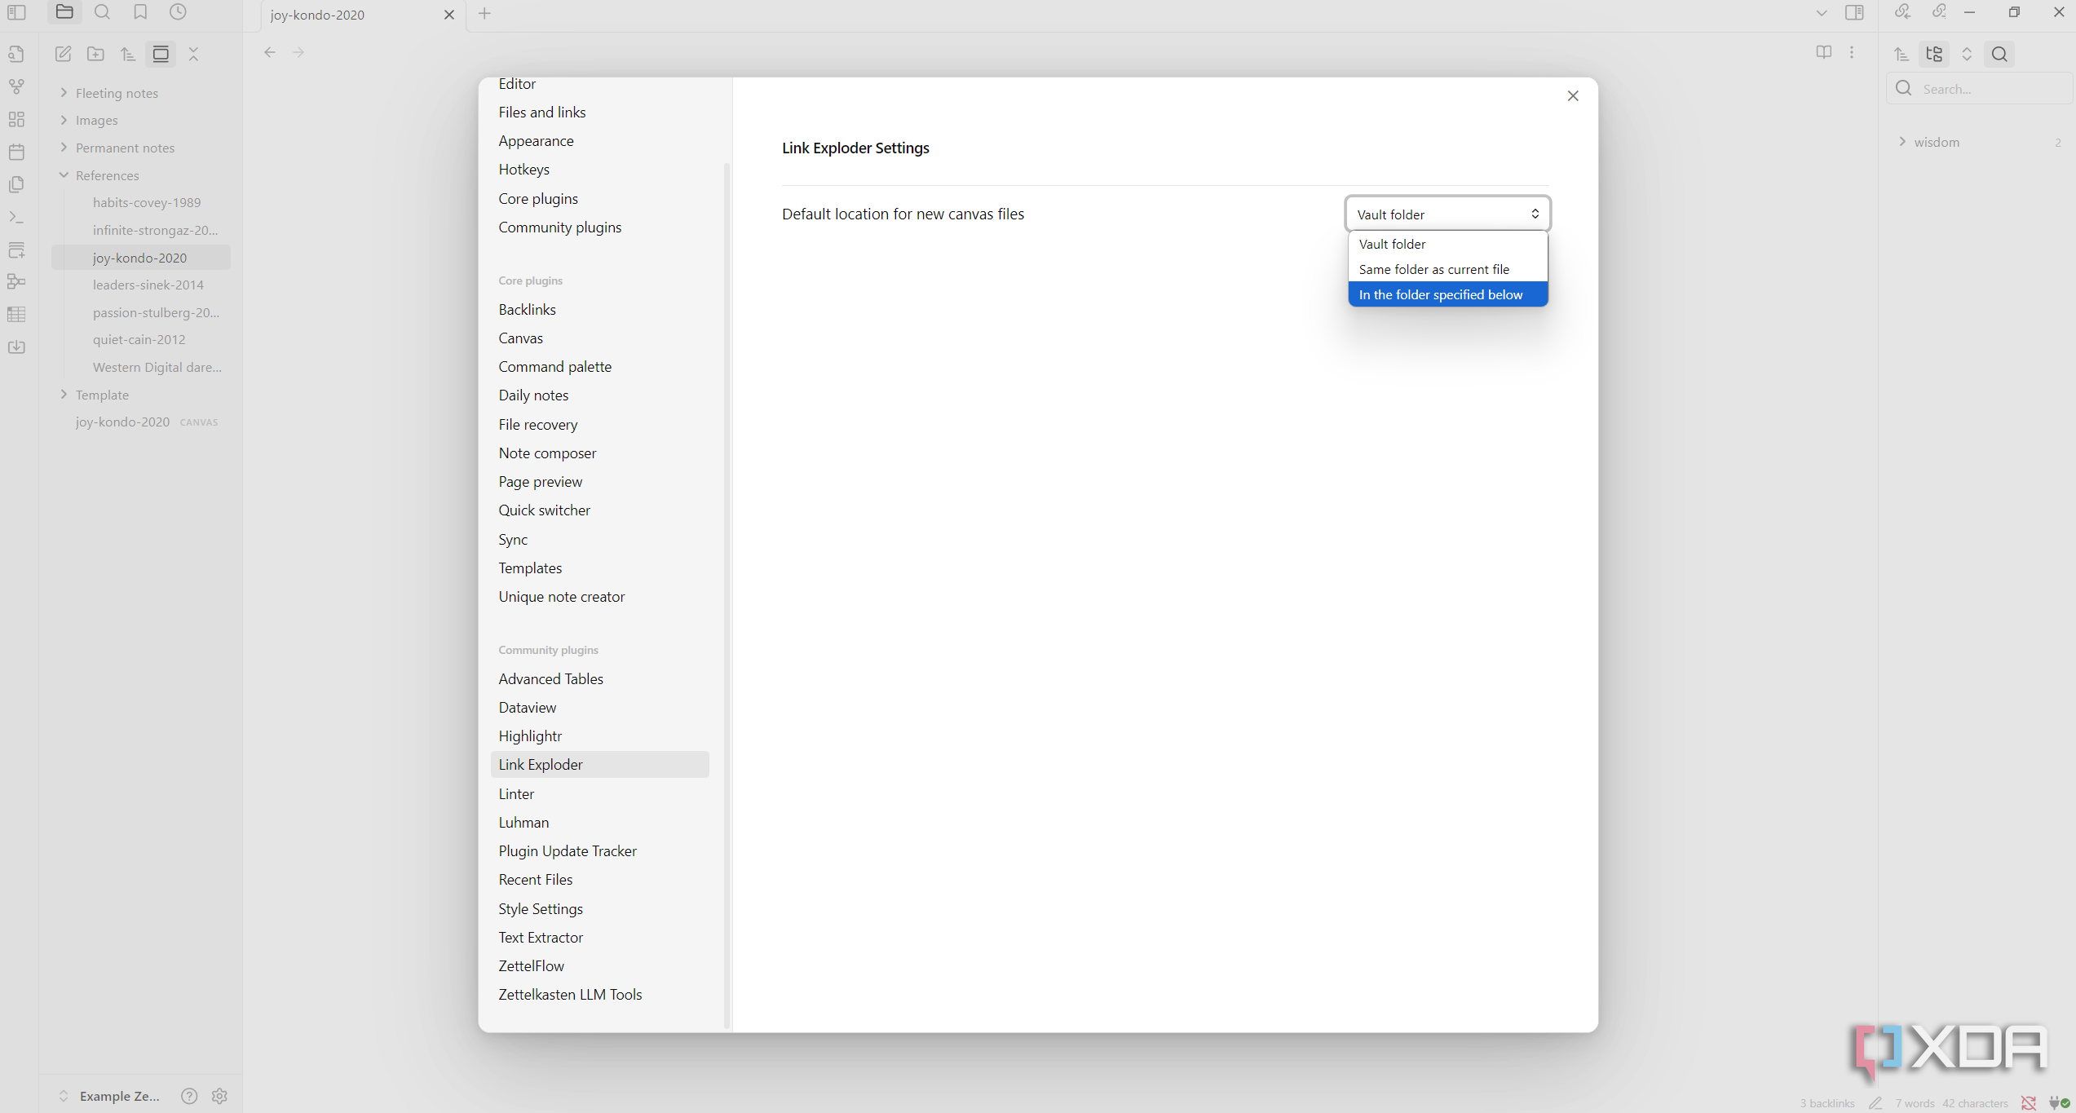The width and height of the screenshot is (2076, 1113).
Task: Open quiet-cain-2012 note
Action: tap(139, 339)
